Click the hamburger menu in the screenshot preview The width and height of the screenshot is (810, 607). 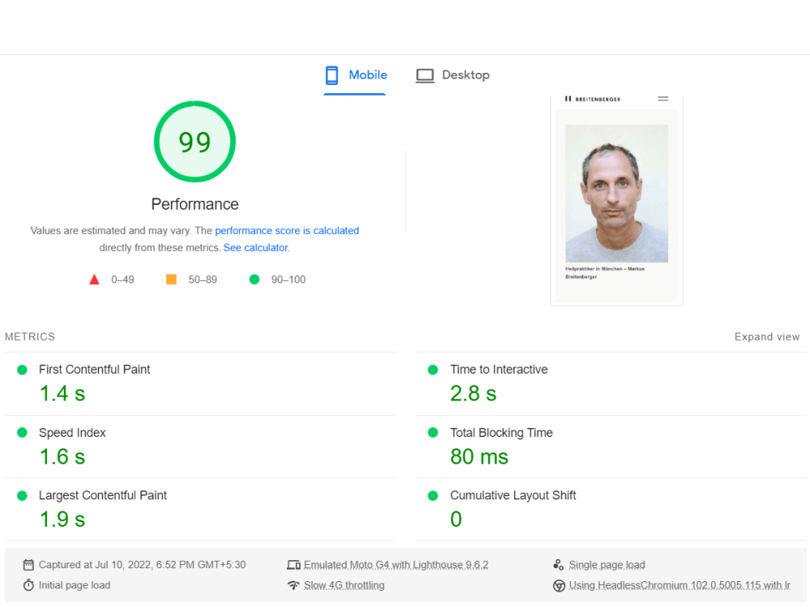(663, 99)
